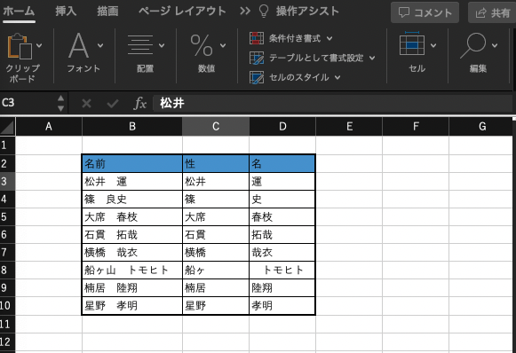The height and width of the screenshot is (353, 516).
Task: Click the 共有 share button
Action: tap(492, 12)
